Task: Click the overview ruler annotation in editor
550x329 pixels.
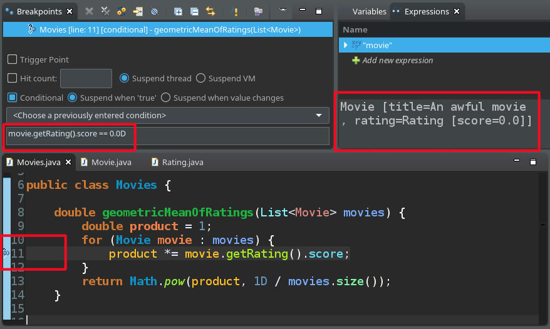Action: 542,225
